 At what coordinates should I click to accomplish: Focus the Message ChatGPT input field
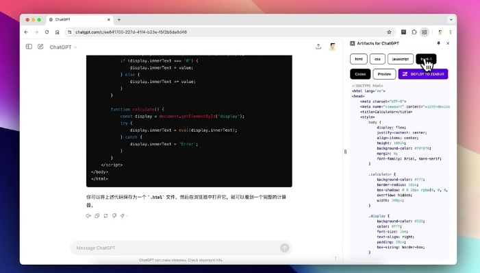coord(176,248)
